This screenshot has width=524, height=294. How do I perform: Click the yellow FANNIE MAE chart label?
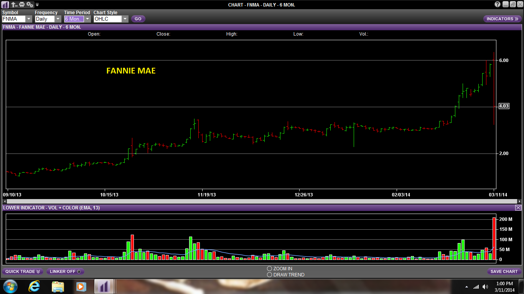coord(131,71)
